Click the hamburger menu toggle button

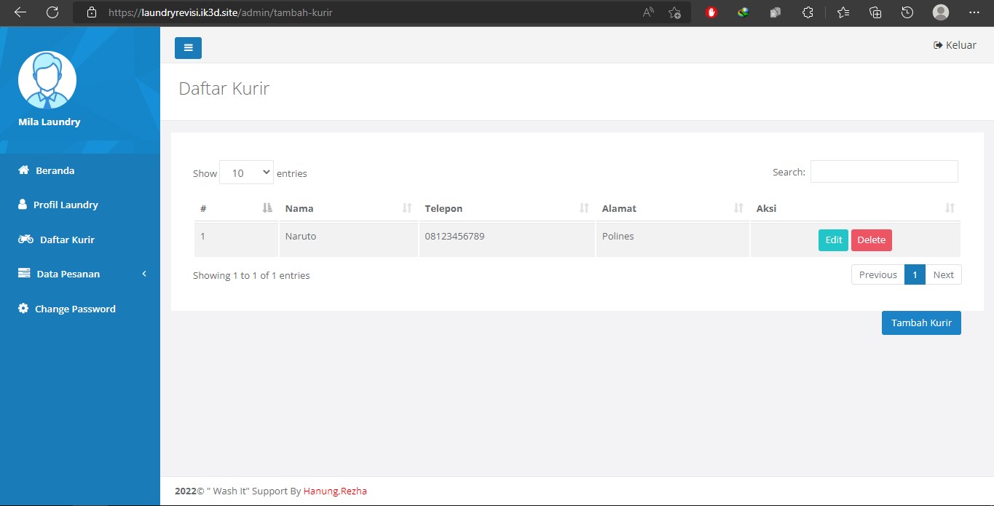tap(188, 48)
